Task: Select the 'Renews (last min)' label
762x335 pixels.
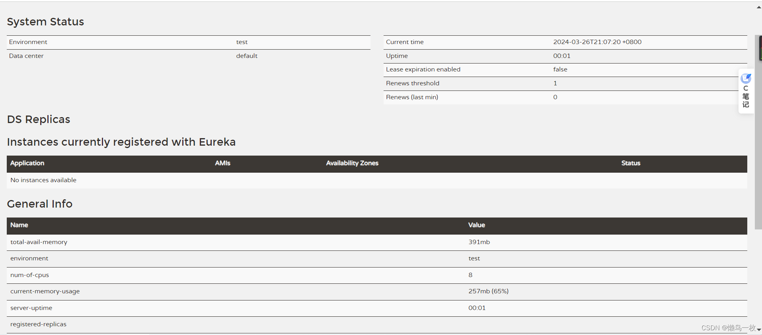Action: pos(412,97)
